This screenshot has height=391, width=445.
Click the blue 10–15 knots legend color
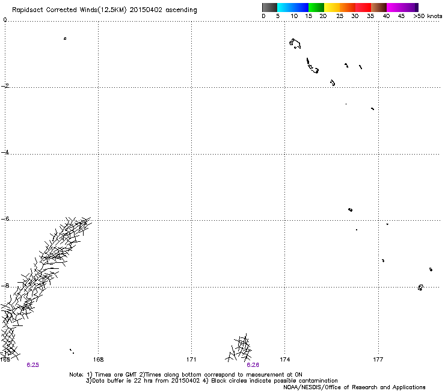point(301,7)
